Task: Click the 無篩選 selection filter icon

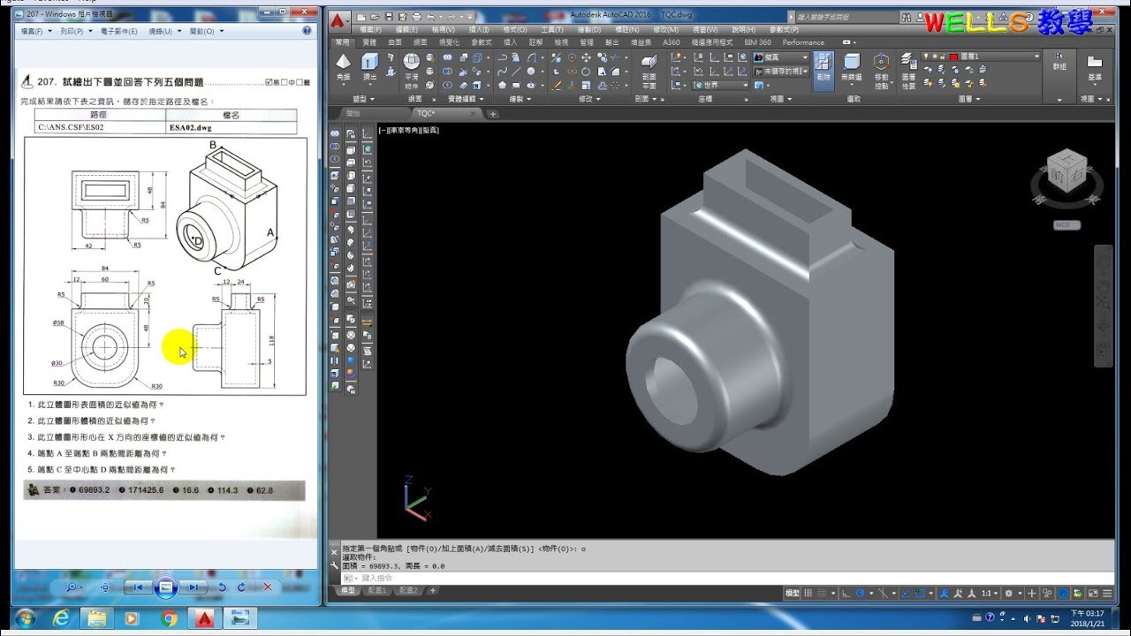Action: click(x=852, y=69)
